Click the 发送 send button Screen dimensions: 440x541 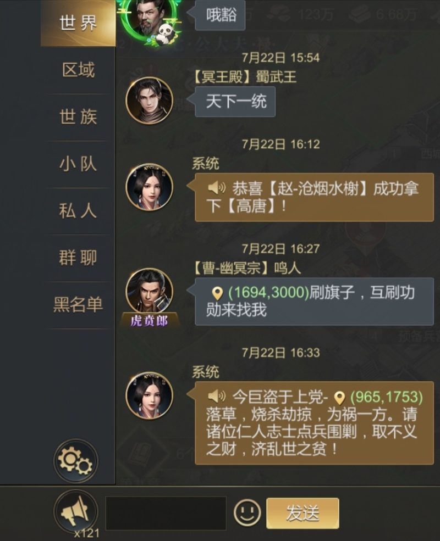click(x=302, y=513)
